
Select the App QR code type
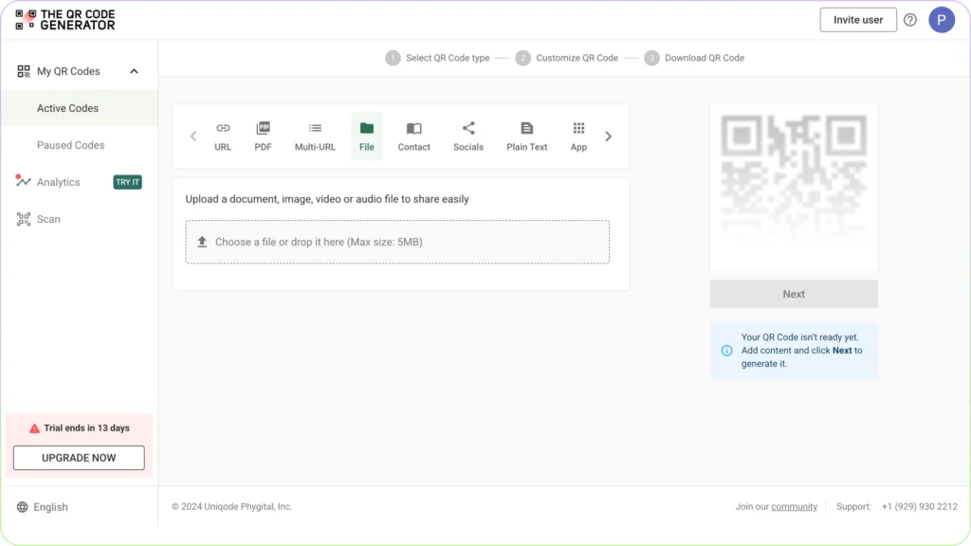coord(578,136)
